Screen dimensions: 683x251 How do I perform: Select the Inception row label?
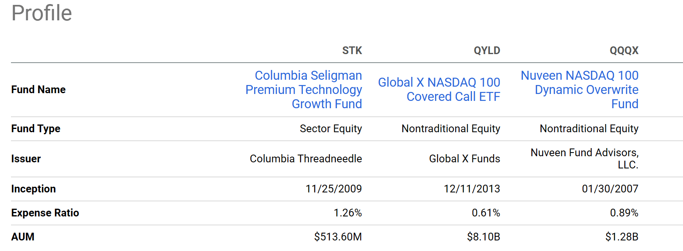[x=33, y=189]
